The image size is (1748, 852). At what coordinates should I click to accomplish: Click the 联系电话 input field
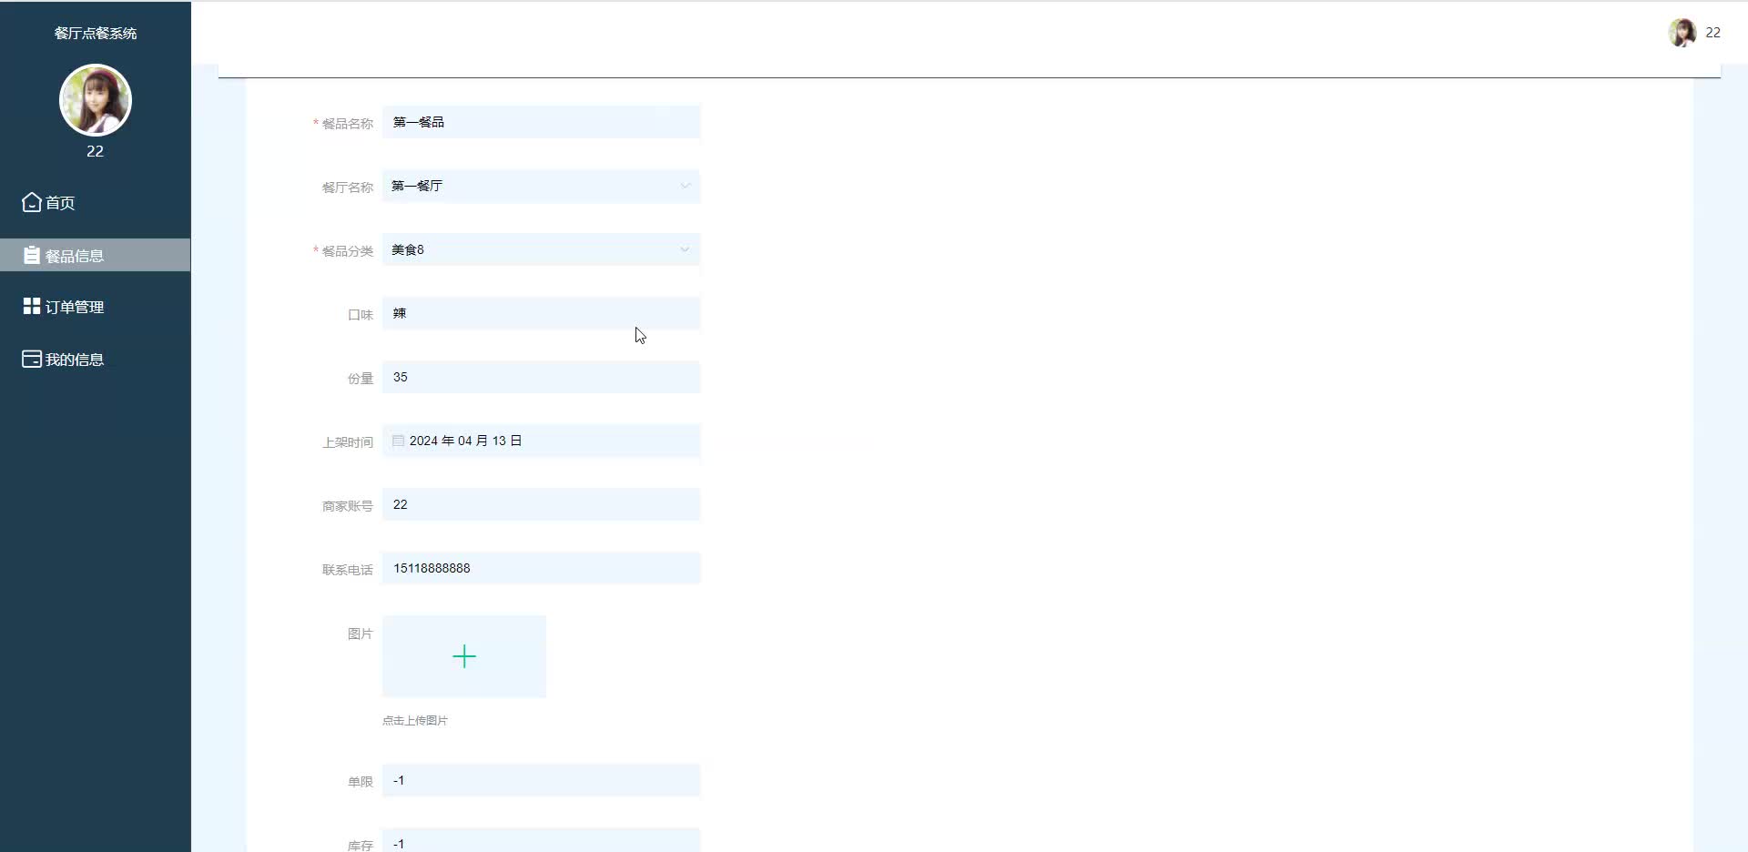(541, 568)
